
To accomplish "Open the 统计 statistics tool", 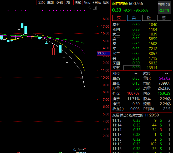I will [69, 2].
